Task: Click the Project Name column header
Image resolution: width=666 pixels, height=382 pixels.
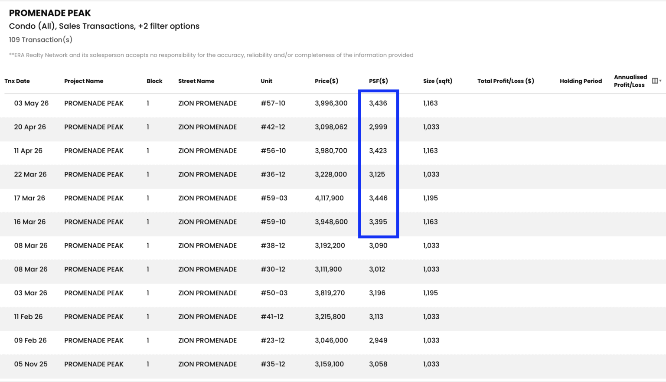Action: 84,81
